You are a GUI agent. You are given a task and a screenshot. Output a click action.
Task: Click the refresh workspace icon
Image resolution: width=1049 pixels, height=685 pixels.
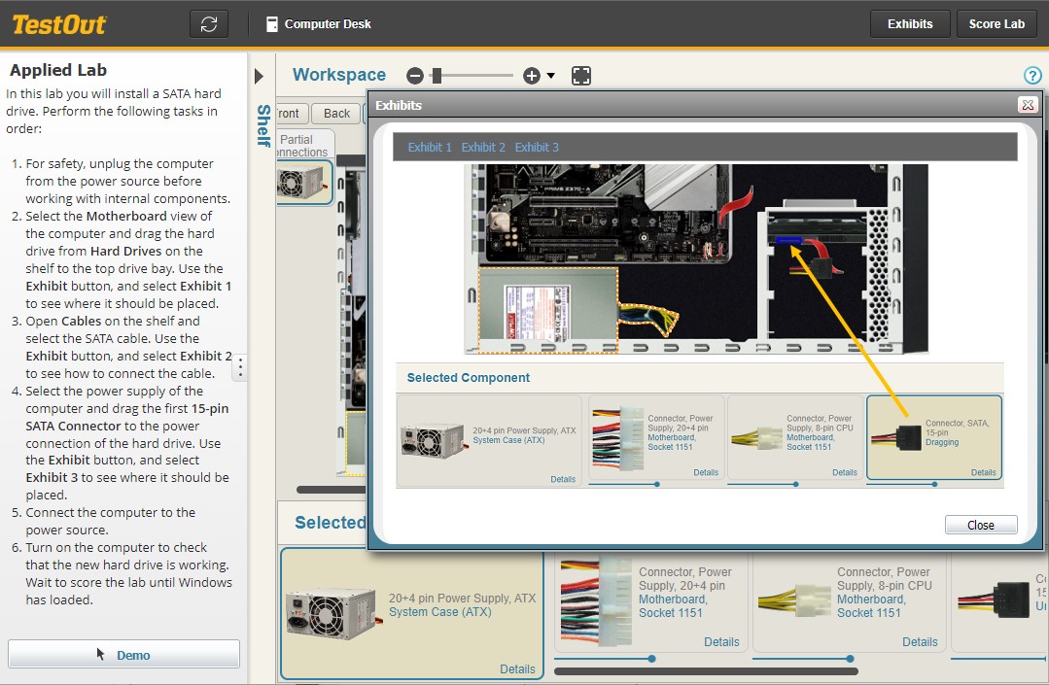tap(208, 23)
